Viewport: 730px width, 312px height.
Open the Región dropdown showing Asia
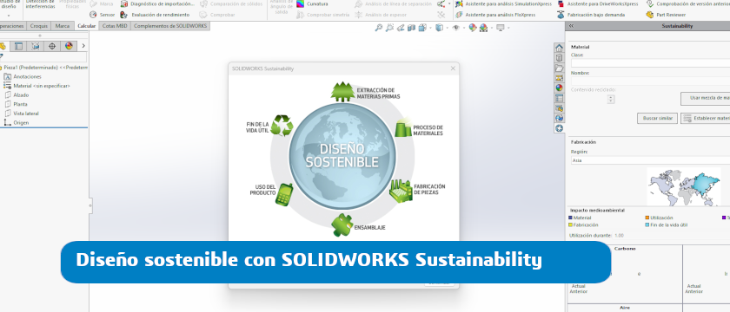click(650, 160)
